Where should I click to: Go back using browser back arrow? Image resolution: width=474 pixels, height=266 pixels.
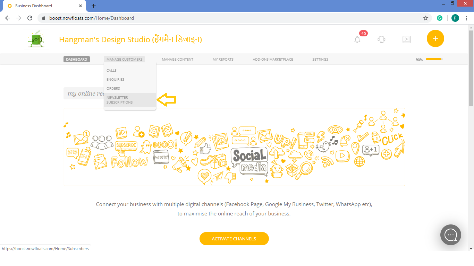8,18
